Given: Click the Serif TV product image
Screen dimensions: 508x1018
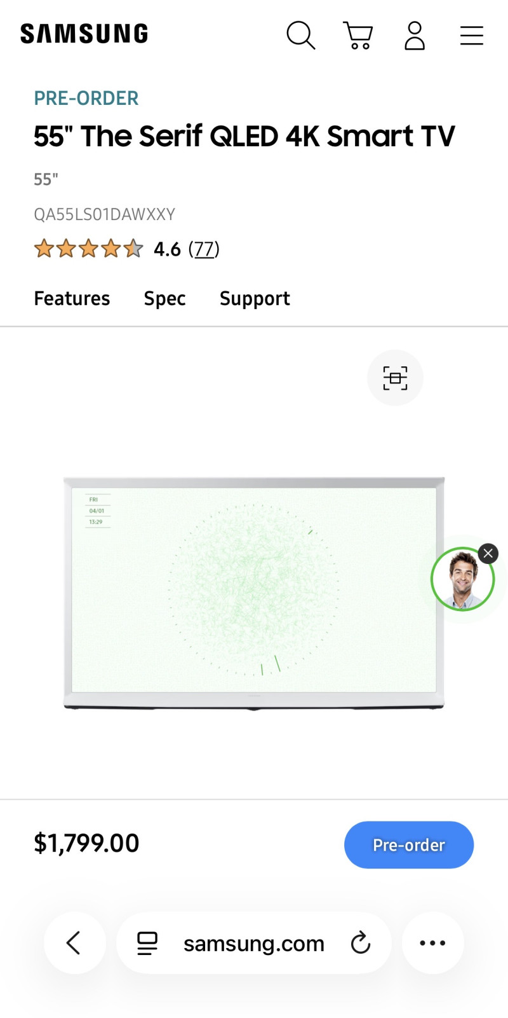Looking at the screenshot, I should 254,593.
